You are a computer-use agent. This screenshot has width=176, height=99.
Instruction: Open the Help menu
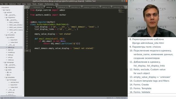coord(57,4)
